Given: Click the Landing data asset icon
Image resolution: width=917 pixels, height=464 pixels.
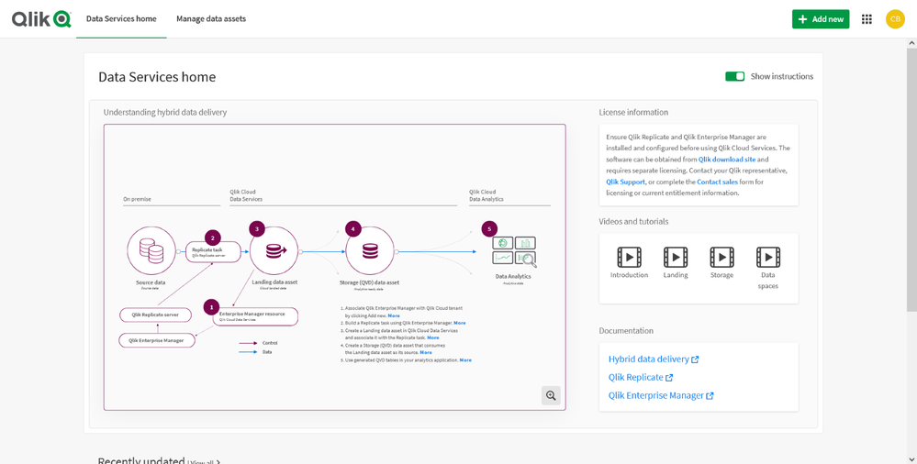Looking at the screenshot, I should click(x=274, y=250).
